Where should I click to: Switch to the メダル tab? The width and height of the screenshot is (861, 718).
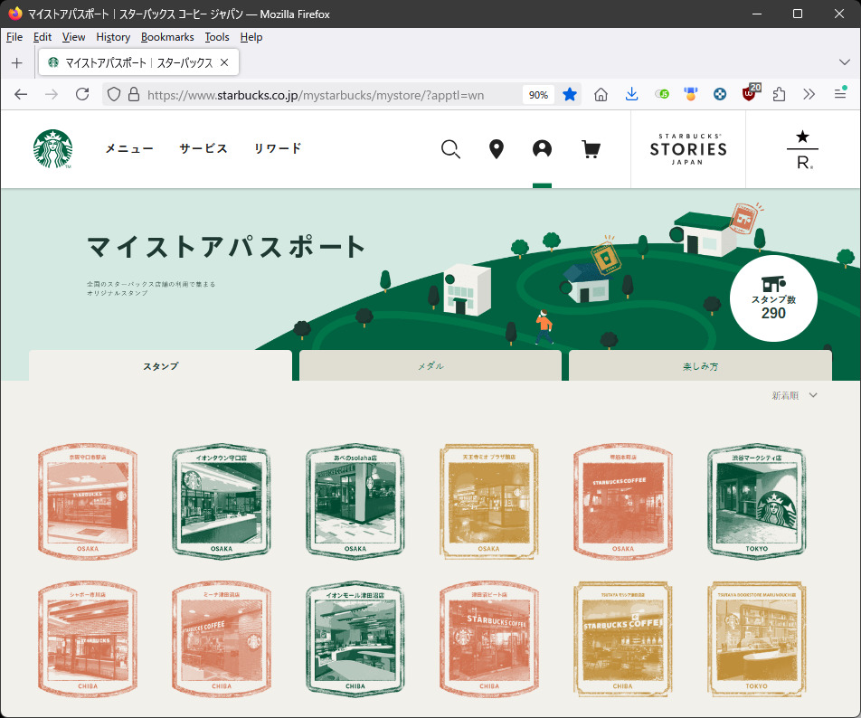[430, 366]
